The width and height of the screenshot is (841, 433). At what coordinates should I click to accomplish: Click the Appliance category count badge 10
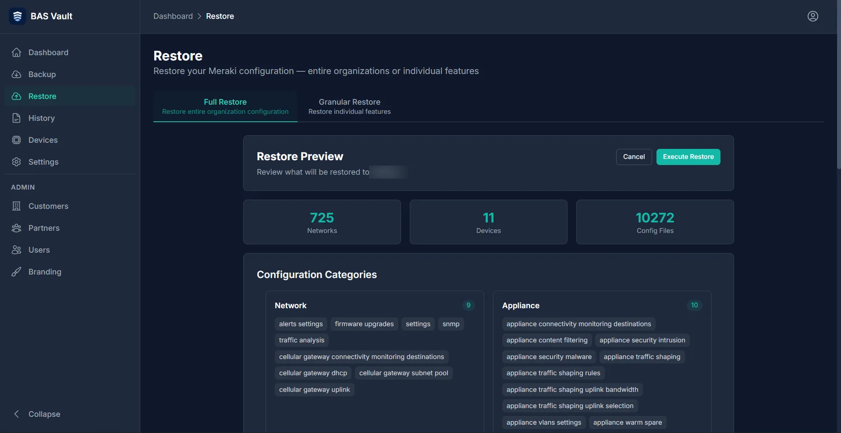(695, 305)
